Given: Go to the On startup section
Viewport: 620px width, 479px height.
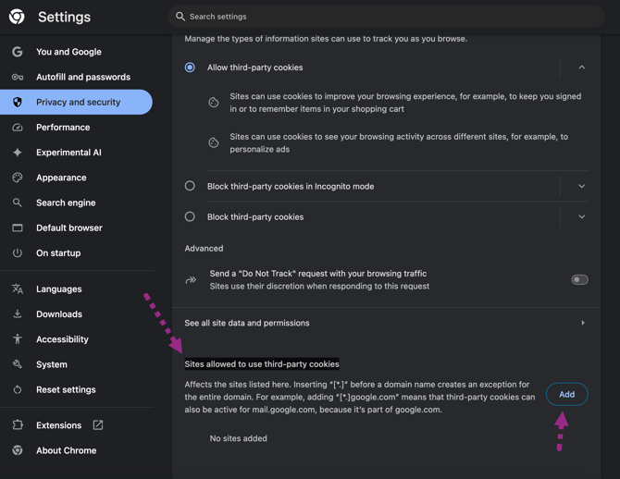Looking at the screenshot, I should pos(58,252).
